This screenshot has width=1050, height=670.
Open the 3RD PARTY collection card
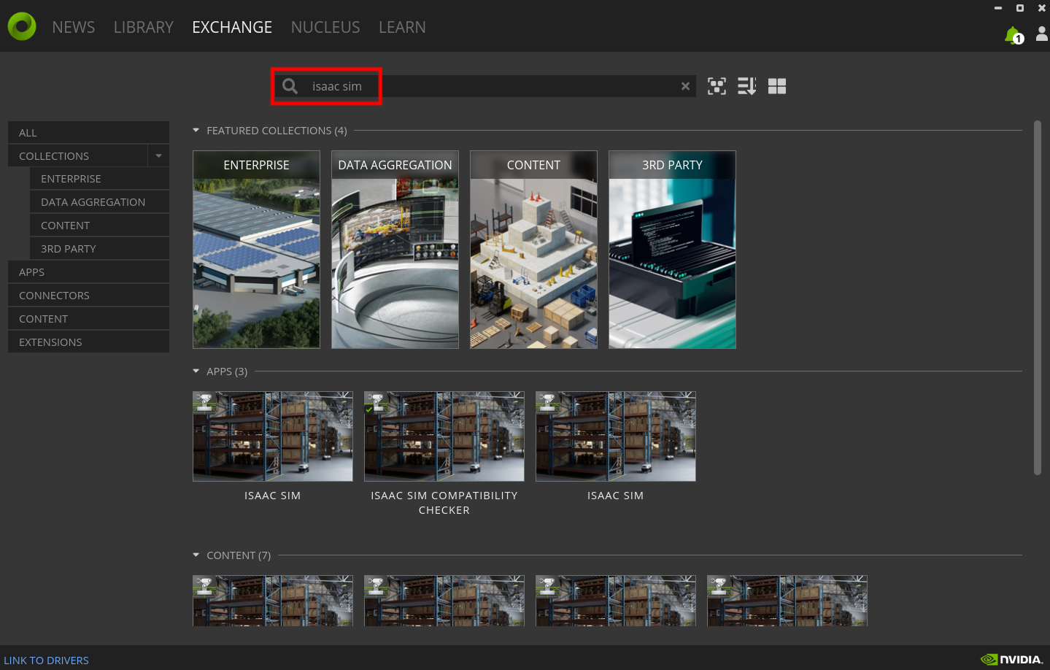pos(672,250)
